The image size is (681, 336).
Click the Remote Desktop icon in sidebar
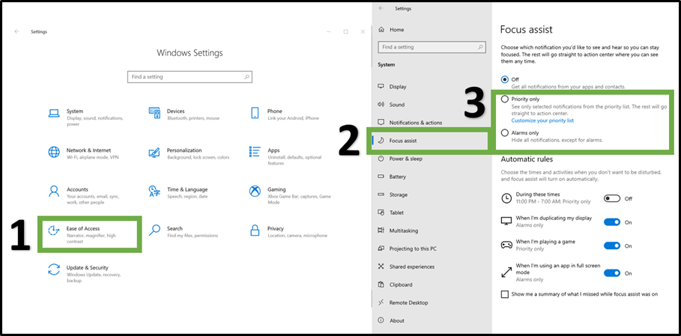381,302
